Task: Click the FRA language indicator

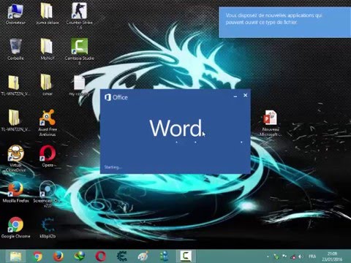Action: pos(312,256)
